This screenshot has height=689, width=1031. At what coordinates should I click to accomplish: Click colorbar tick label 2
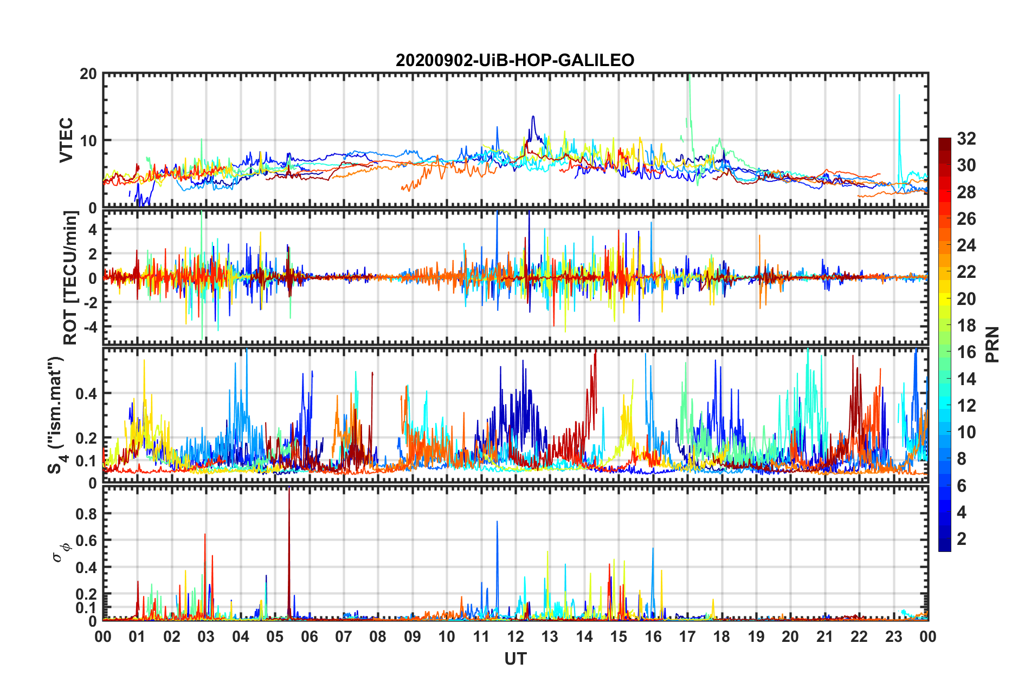pyautogui.click(x=962, y=539)
